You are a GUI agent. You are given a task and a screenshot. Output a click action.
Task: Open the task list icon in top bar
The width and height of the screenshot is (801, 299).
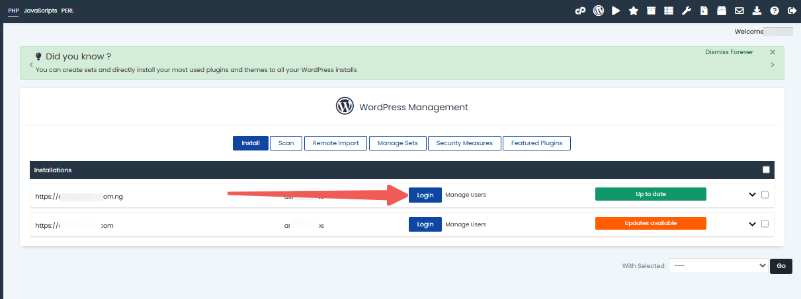pyautogui.click(x=669, y=11)
